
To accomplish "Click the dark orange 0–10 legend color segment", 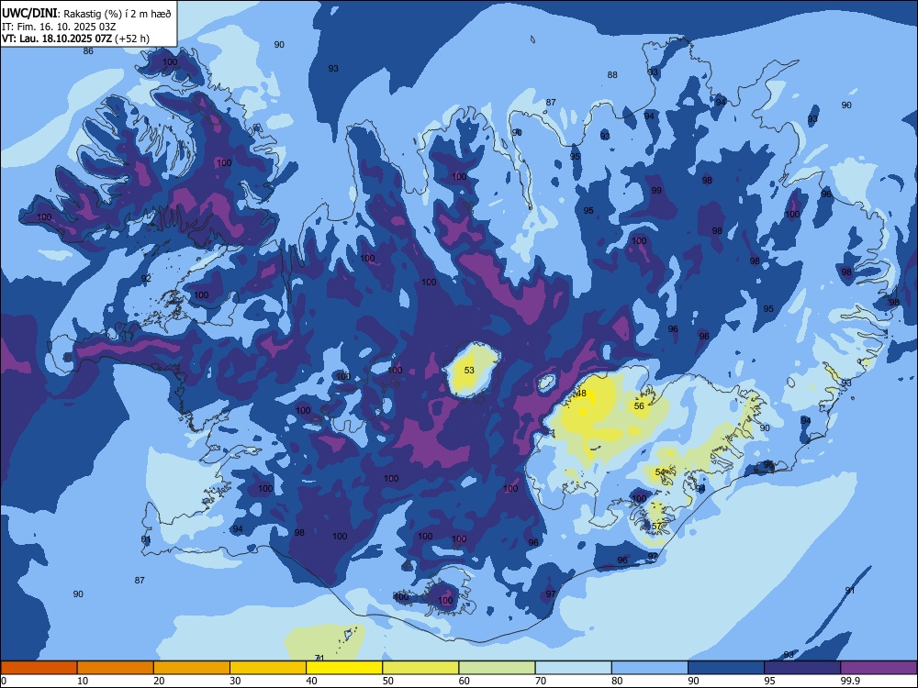I will point(39,668).
